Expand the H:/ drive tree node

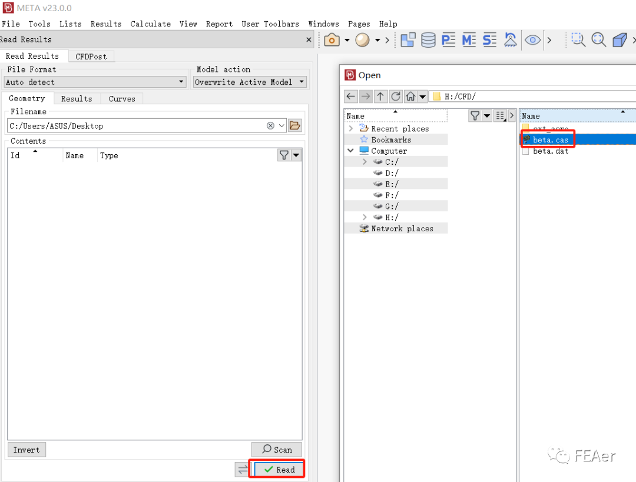coord(365,217)
